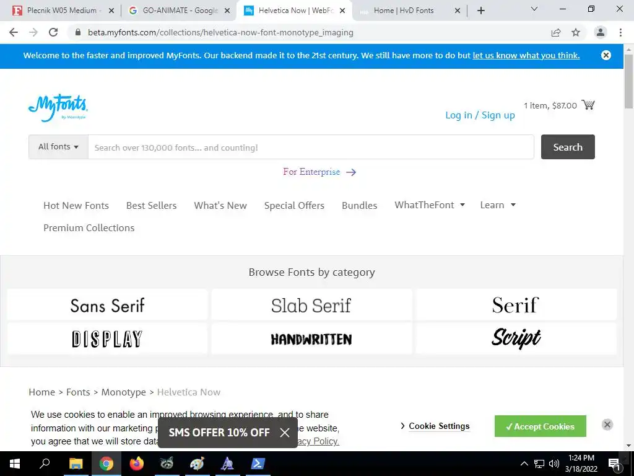This screenshot has width=634, height=476.
Task: Open Special Offers menu item
Action: point(294,206)
